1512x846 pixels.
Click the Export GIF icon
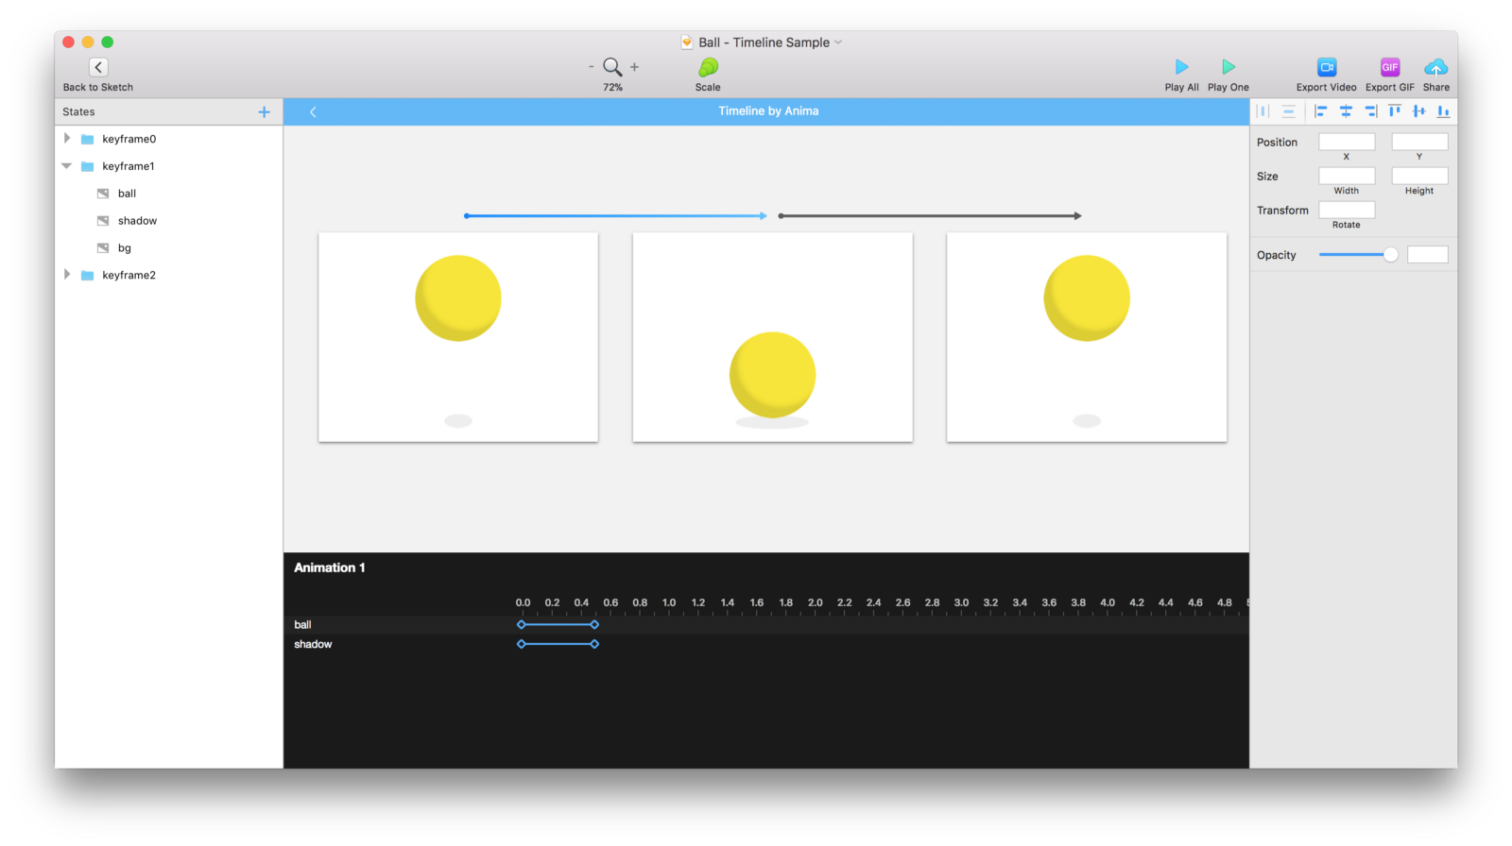[x=1389, y=67]
